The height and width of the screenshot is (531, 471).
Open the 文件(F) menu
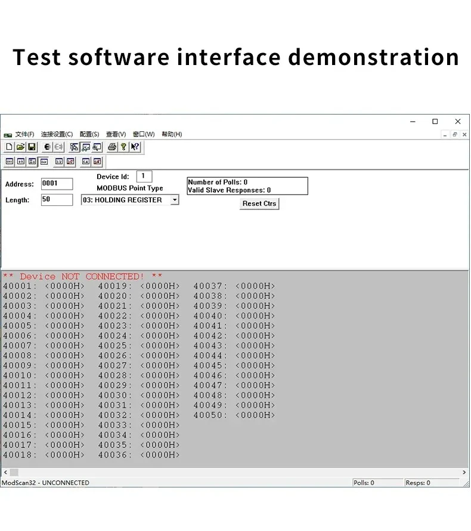coord(24,134)
